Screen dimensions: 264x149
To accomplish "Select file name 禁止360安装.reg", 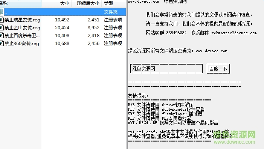I will 22,44.
